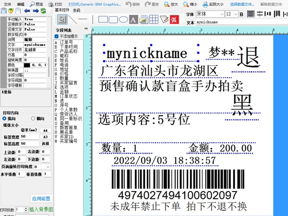Click the Save (floppy disk) icon
The height and width of the screenshot is (216, 288).
coord(4,11)
